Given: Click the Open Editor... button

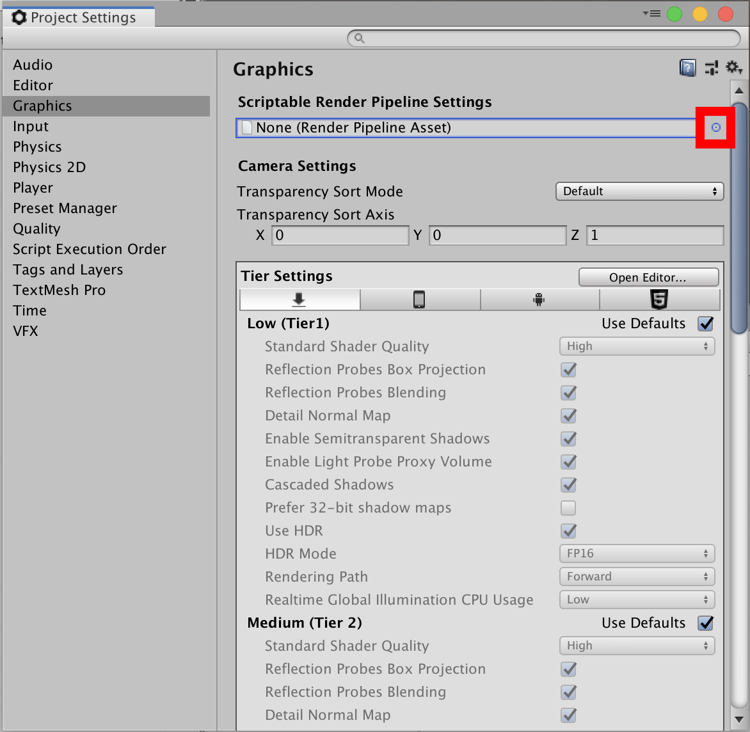Looking at the screenshot, I should pos(648,277).
